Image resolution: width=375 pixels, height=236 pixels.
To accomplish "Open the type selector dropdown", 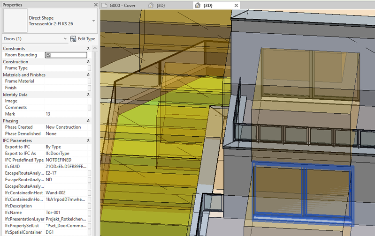I will (93, 21).
